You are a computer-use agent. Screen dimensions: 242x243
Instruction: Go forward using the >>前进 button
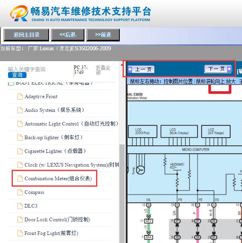(x=103, y=35)
